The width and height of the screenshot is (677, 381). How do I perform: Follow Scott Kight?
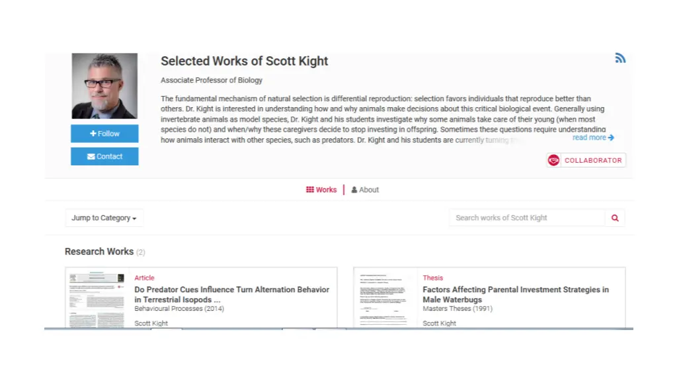(x=104, y=134)
